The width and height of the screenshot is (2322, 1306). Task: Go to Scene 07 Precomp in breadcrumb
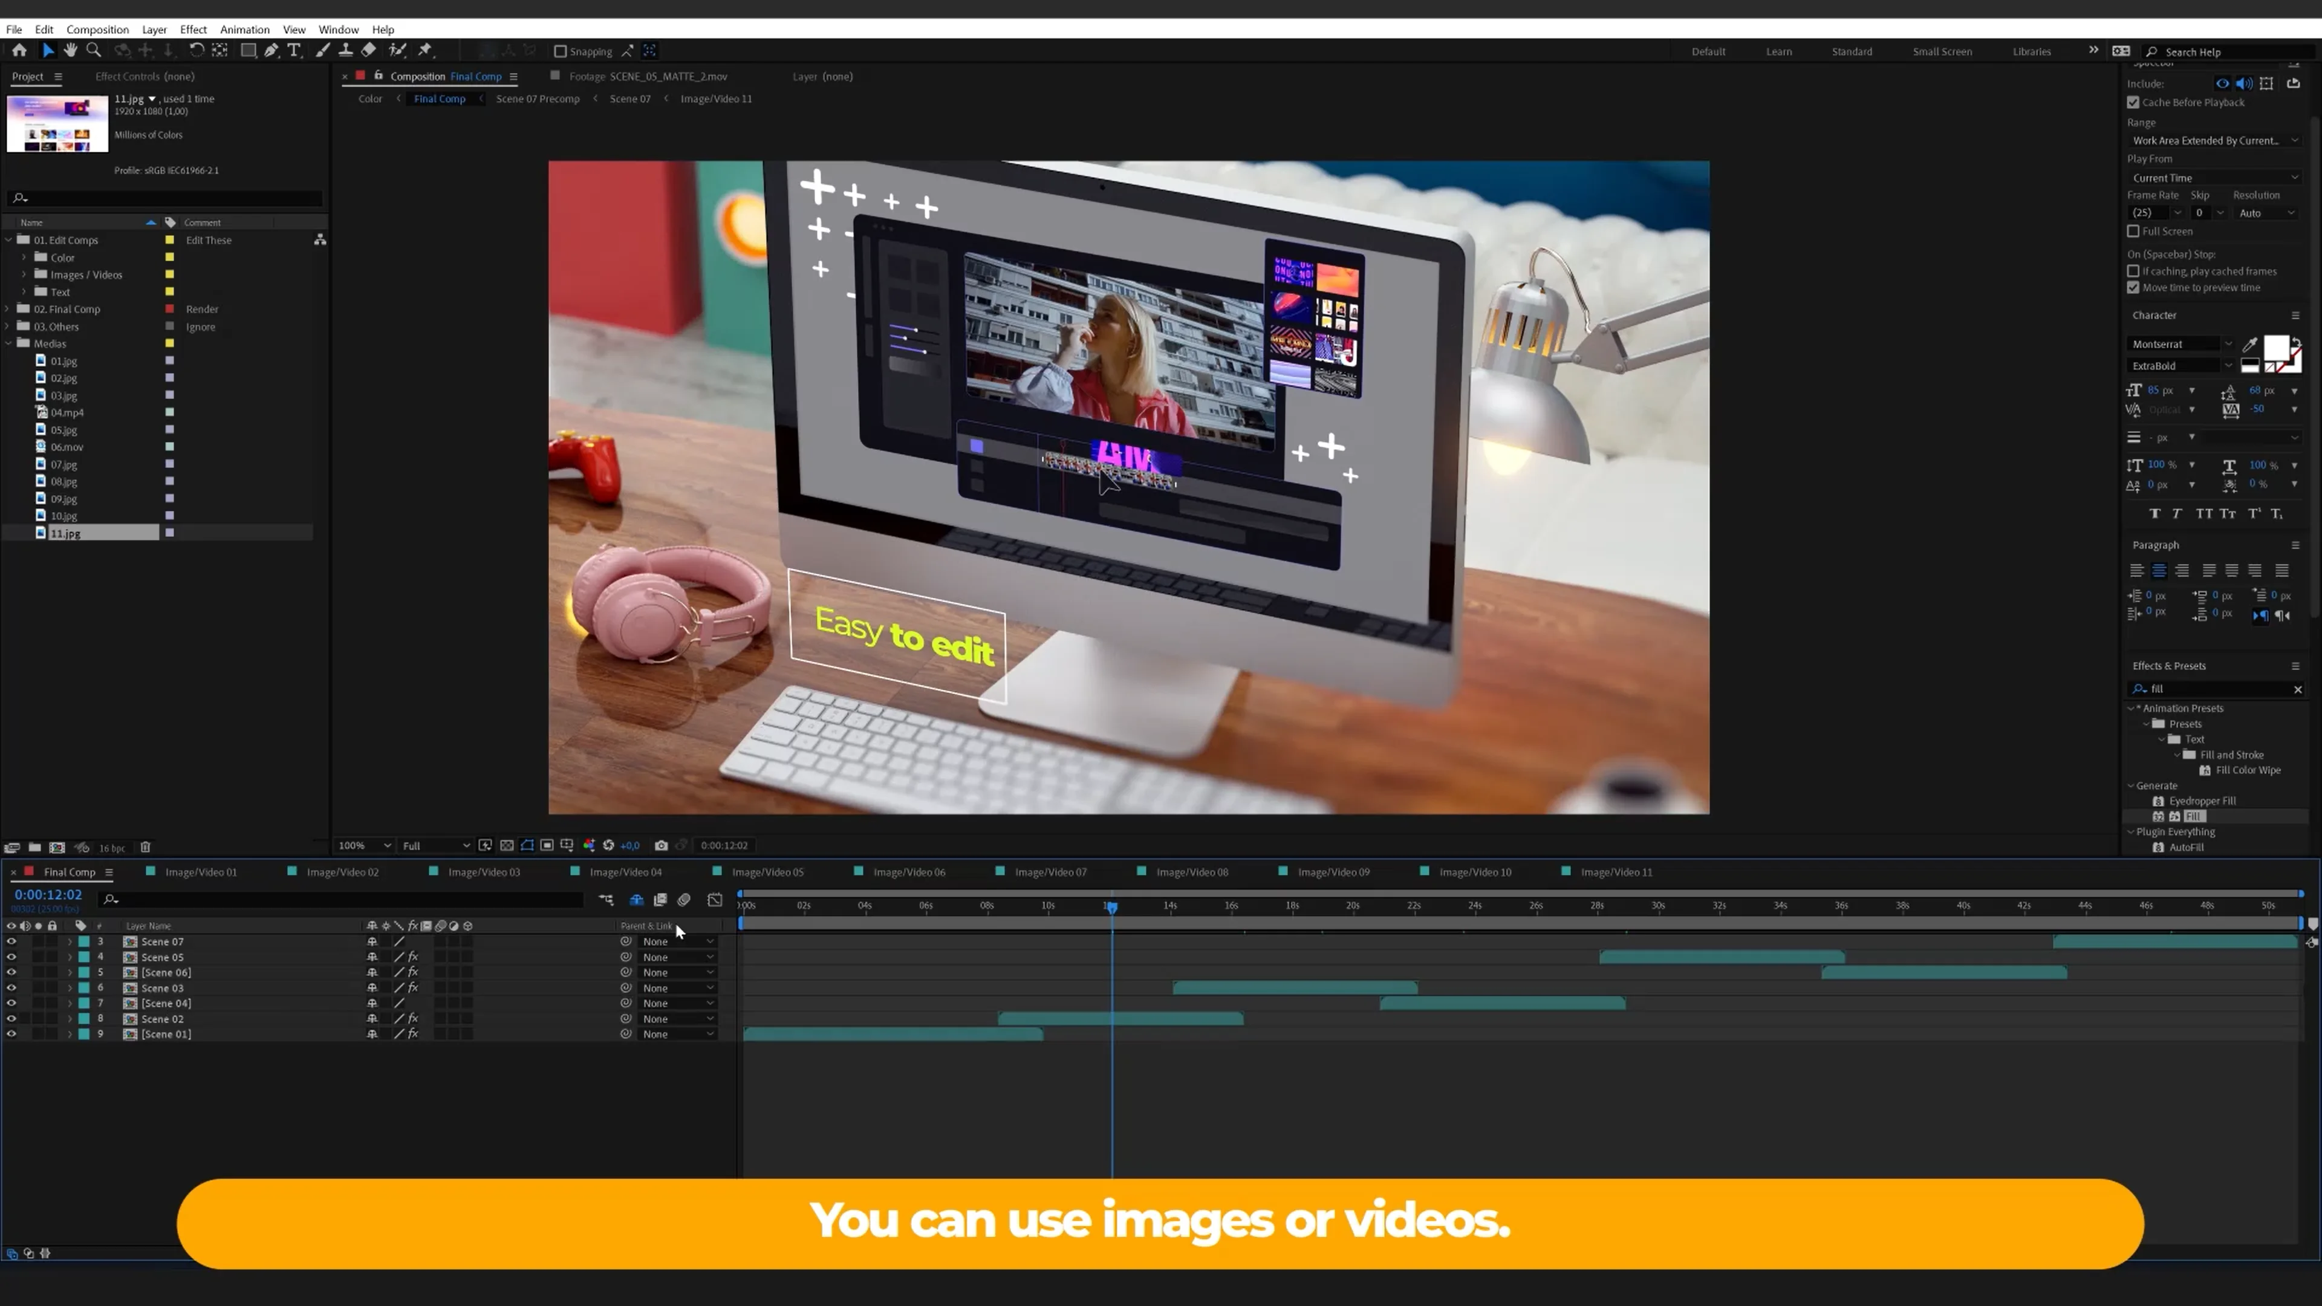click(537, 99)
